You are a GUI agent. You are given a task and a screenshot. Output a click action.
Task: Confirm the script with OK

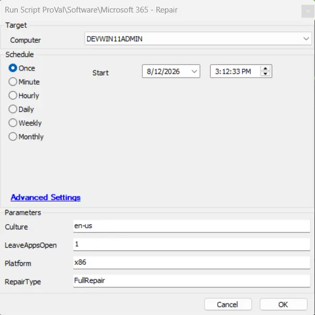coord(284,305)
